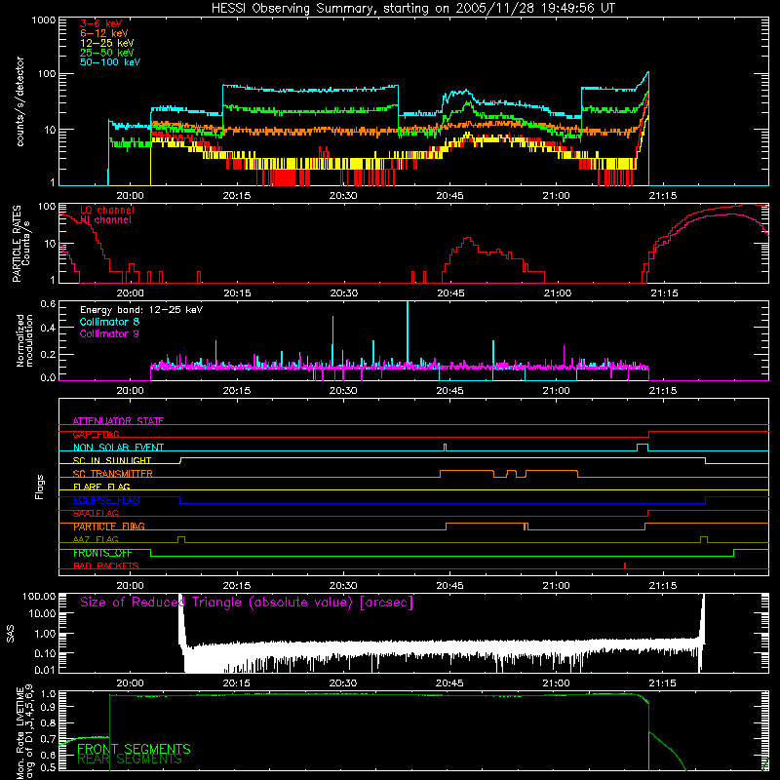Select the FRONT SEGMENTS legend label
This screenshot has height=780, width=780.
[x=134, y=749]
